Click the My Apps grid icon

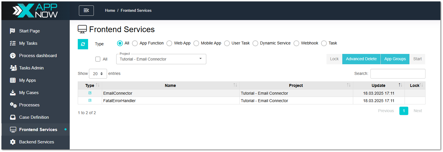coord(13,80)
